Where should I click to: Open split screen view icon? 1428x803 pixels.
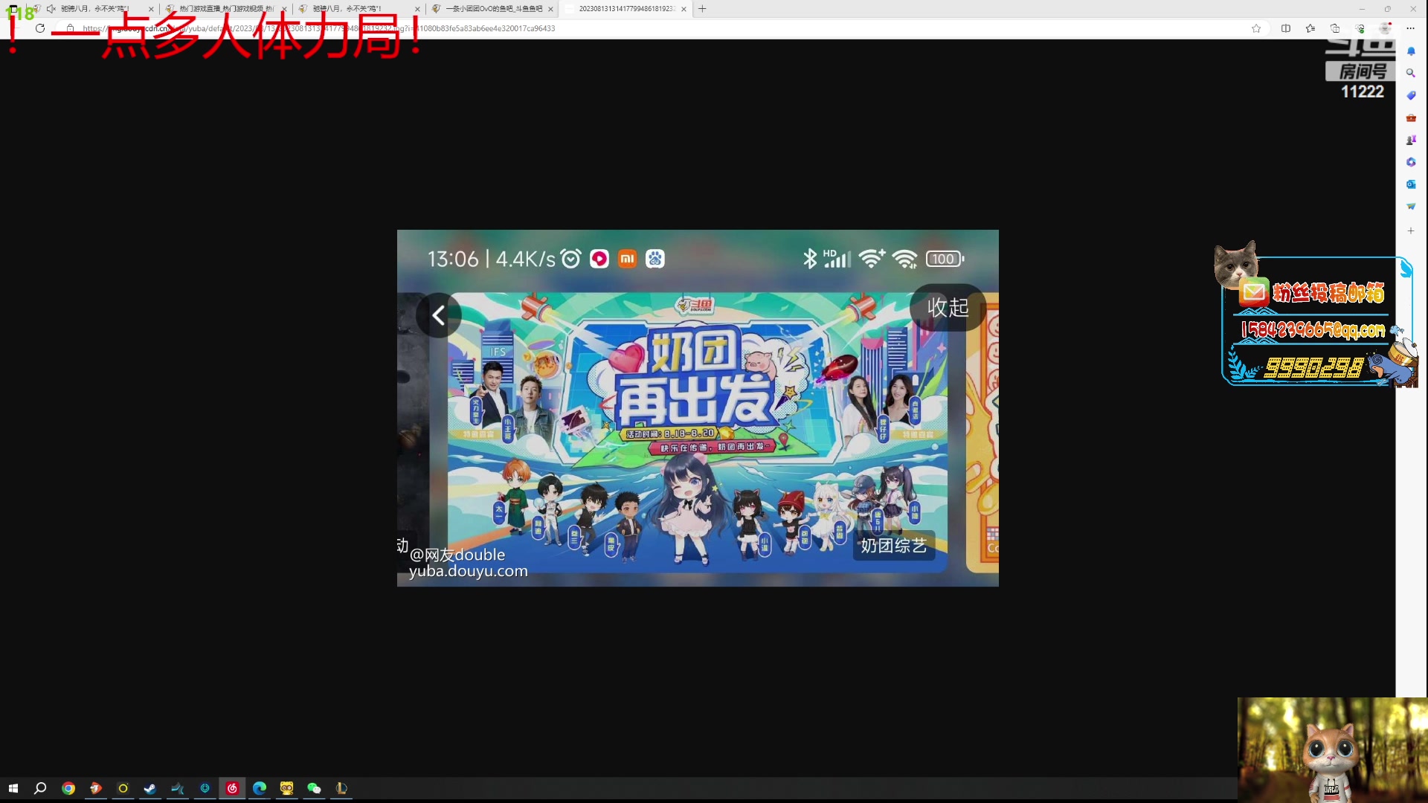[1286, 28]
